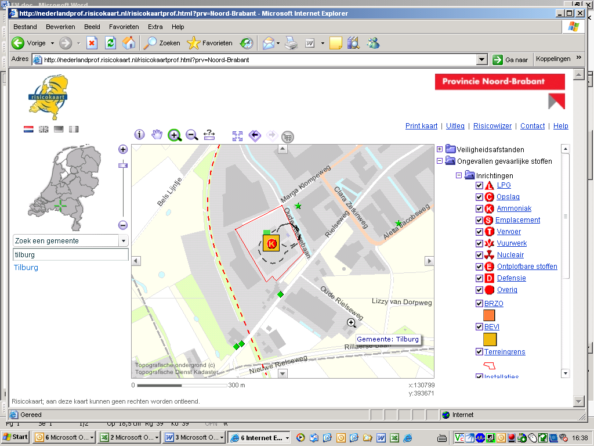Go to previous map view arrow
Screen dimensions: 594x446
point(255,135)
